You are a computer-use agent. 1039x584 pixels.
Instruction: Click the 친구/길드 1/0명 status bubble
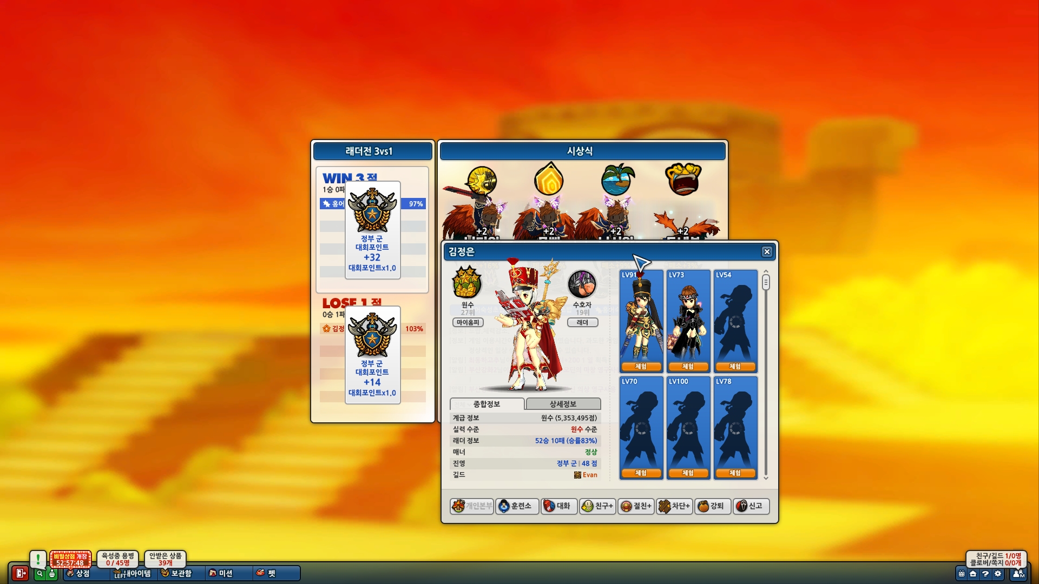coord(996,559)
